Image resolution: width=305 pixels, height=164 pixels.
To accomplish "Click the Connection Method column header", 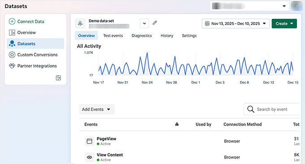I will tap(243, 125).
